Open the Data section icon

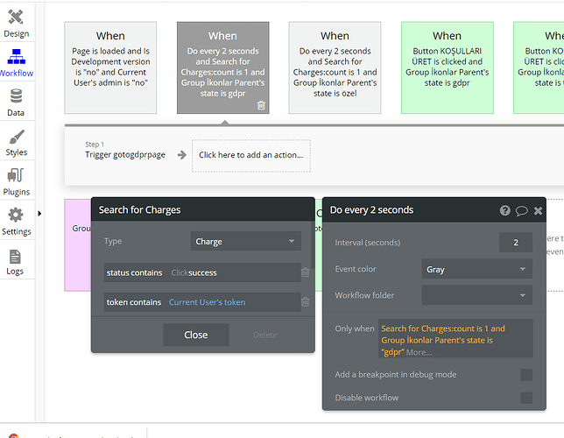coord(16,100)
